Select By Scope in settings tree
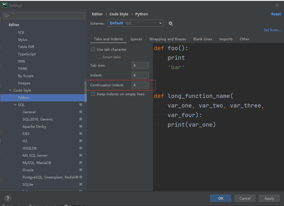This screenshot has width=284, height=206. coord(25,76)
